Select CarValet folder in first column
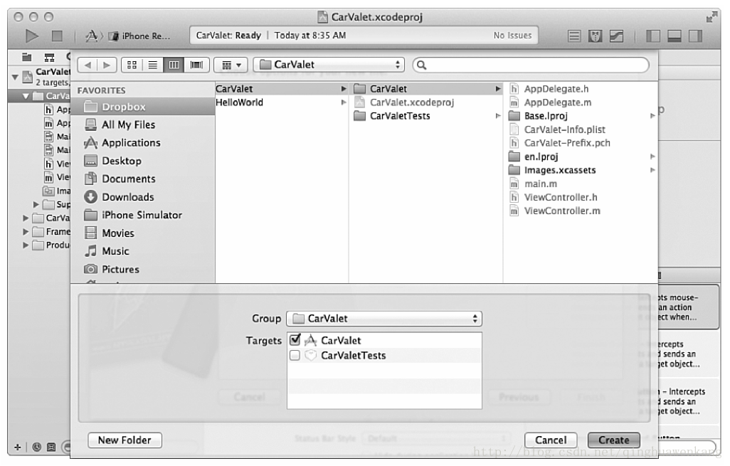 pyautogui.click(x=282, y=88)
